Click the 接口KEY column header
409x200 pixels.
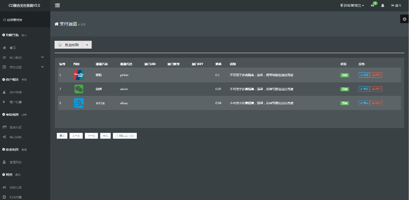click(198, 64)
